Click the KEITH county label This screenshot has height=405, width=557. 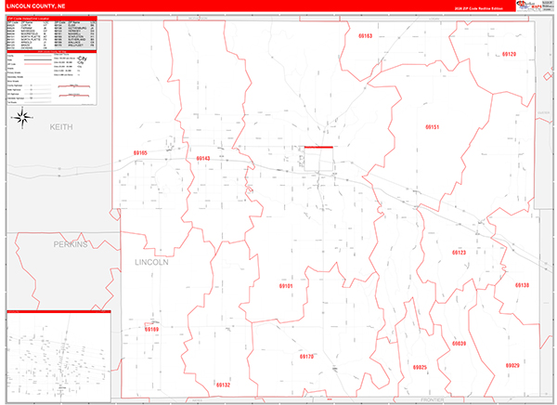point(61,127)
